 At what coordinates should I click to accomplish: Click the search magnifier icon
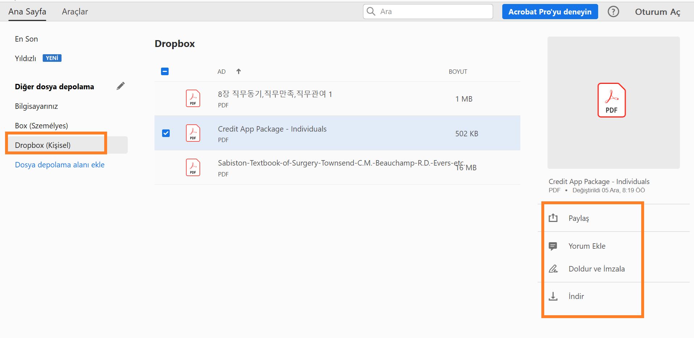pos(371,11)
